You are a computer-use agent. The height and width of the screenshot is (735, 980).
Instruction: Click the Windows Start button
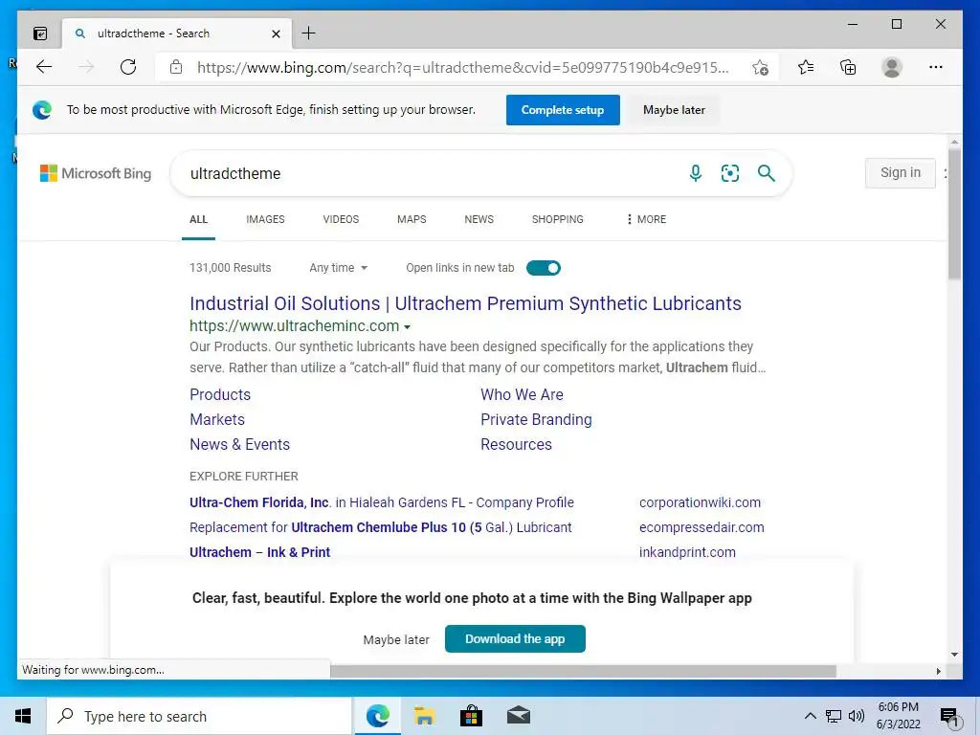point(23,716)
